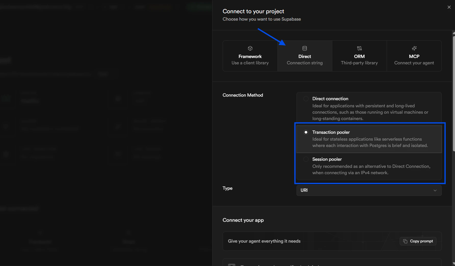This screenshot has height=266, width=455.
Task: Open the ORM third-party library tab
Action: [x=359, y=56]
